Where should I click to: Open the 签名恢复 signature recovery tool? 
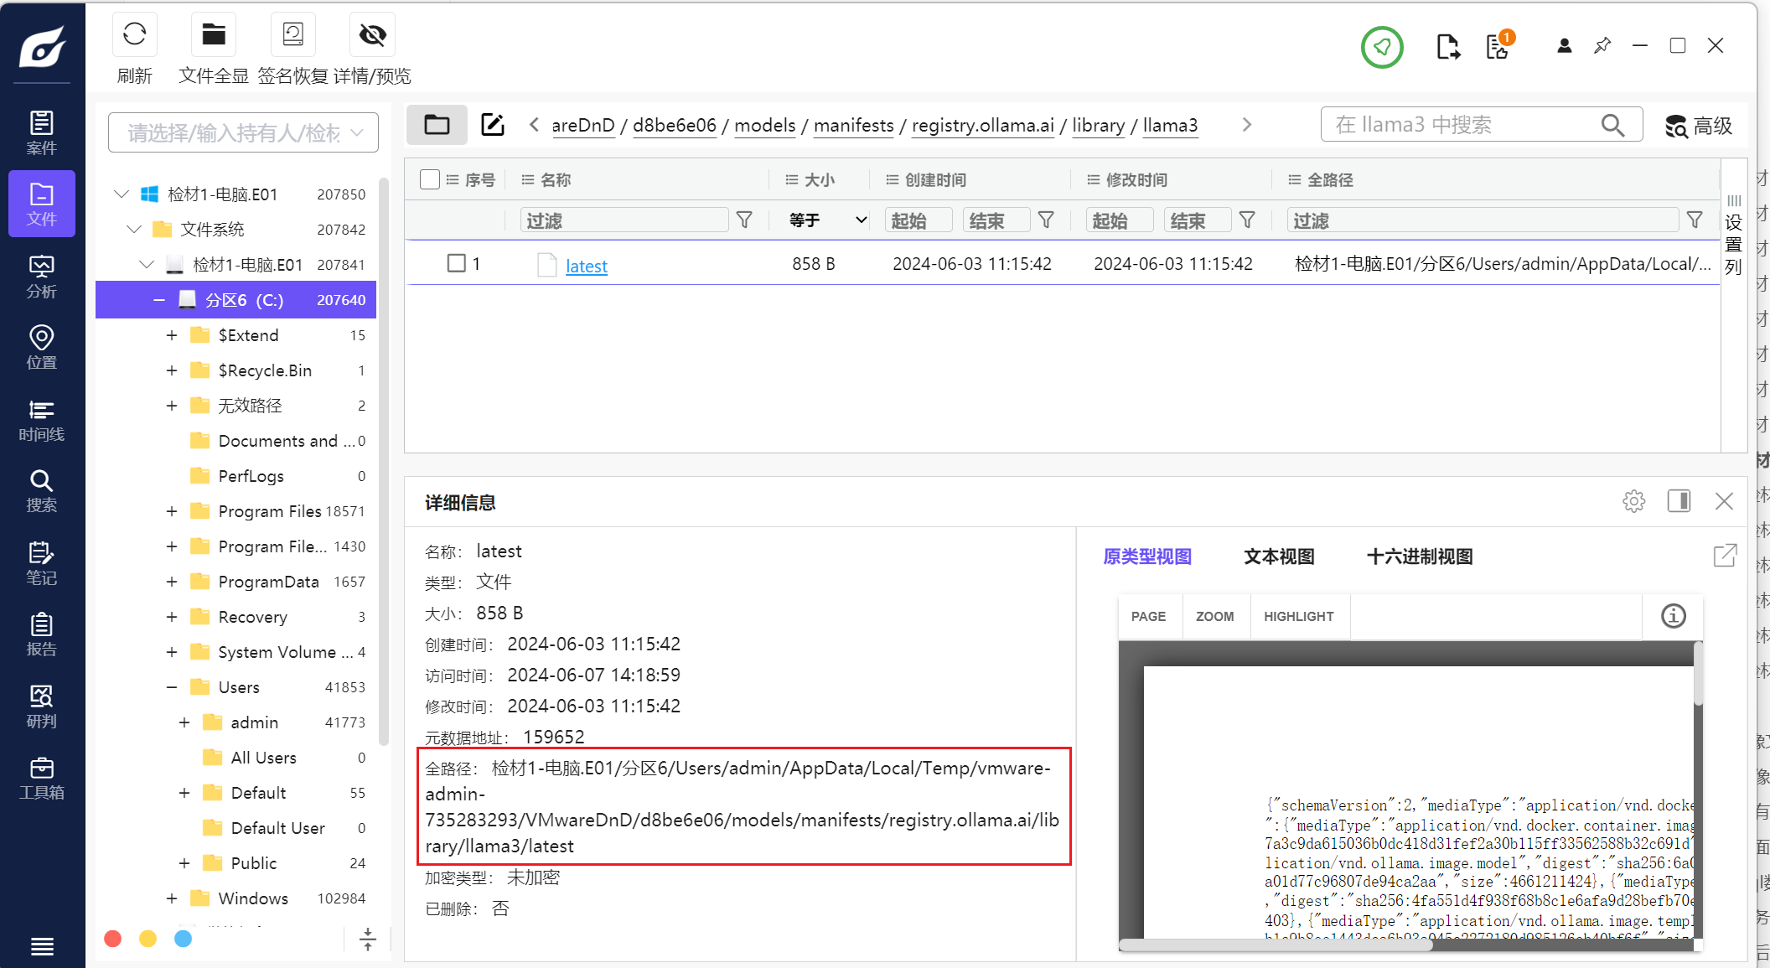[x=292, y=35]
